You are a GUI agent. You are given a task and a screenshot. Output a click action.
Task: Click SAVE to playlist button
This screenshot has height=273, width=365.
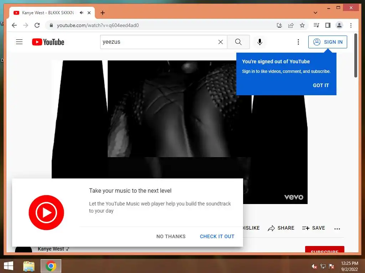pos(313,228)
